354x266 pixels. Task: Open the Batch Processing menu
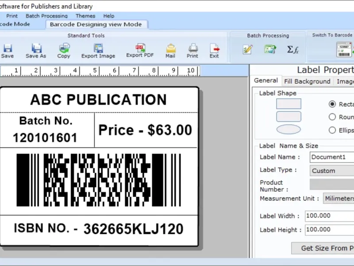tap(46, 16)
